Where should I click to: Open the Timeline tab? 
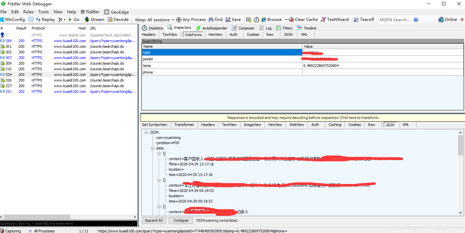[307, 28]
